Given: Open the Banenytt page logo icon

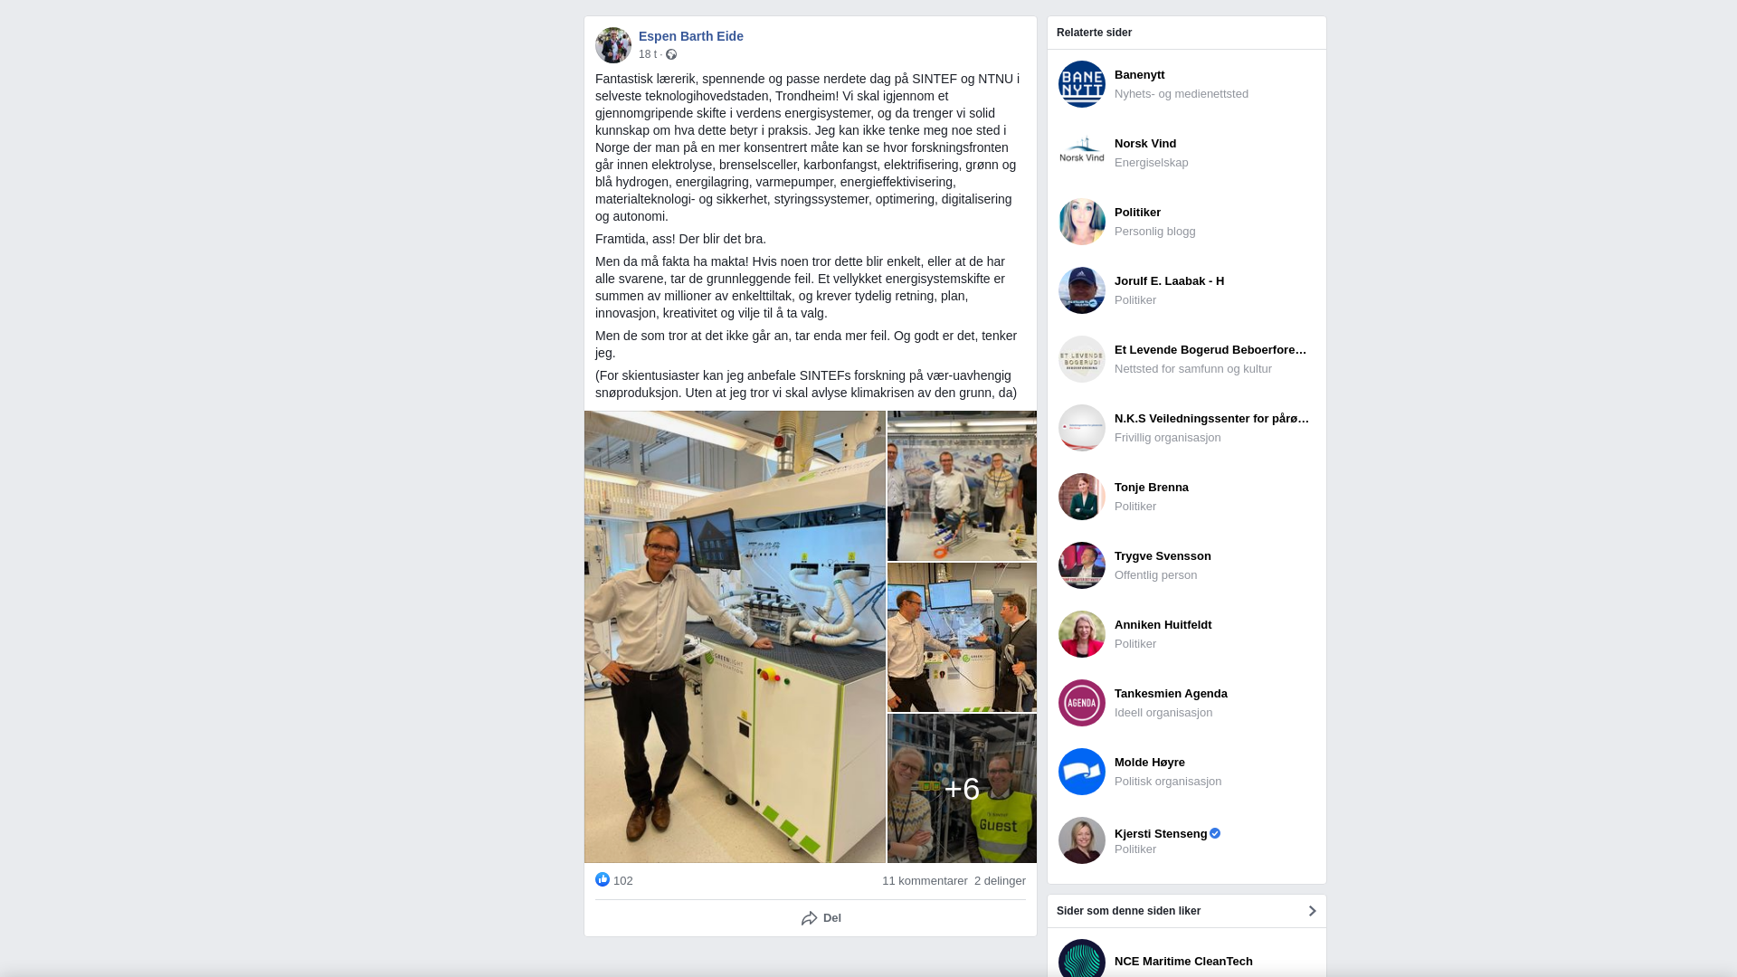Looking at the screenshot, I should click(x=1082, y=84).
